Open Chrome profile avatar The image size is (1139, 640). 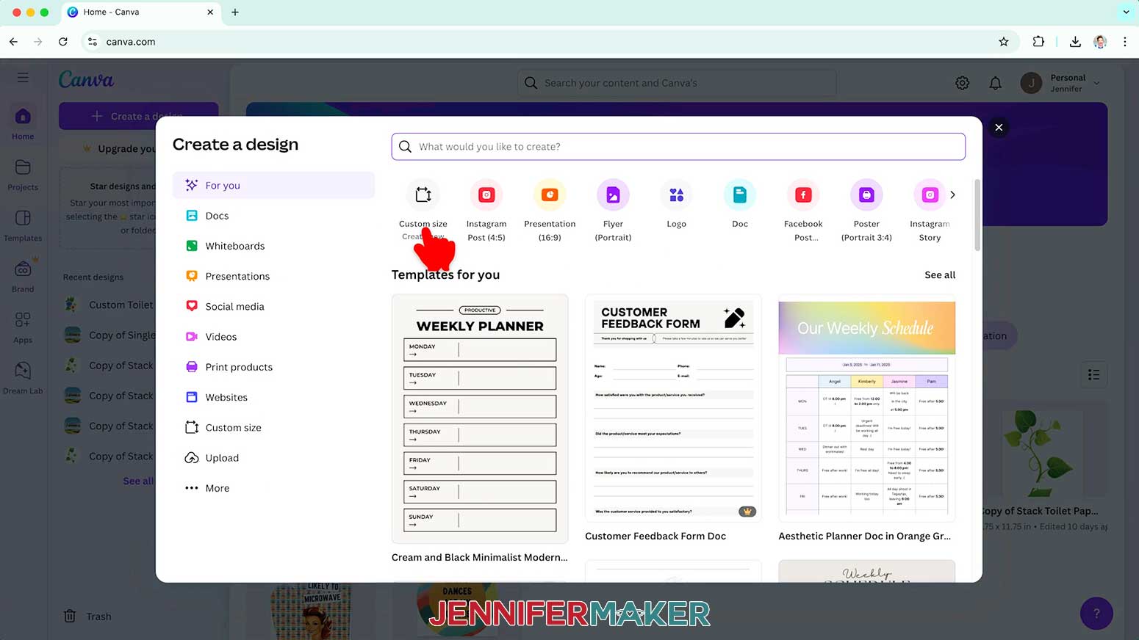coord(1100,42)
